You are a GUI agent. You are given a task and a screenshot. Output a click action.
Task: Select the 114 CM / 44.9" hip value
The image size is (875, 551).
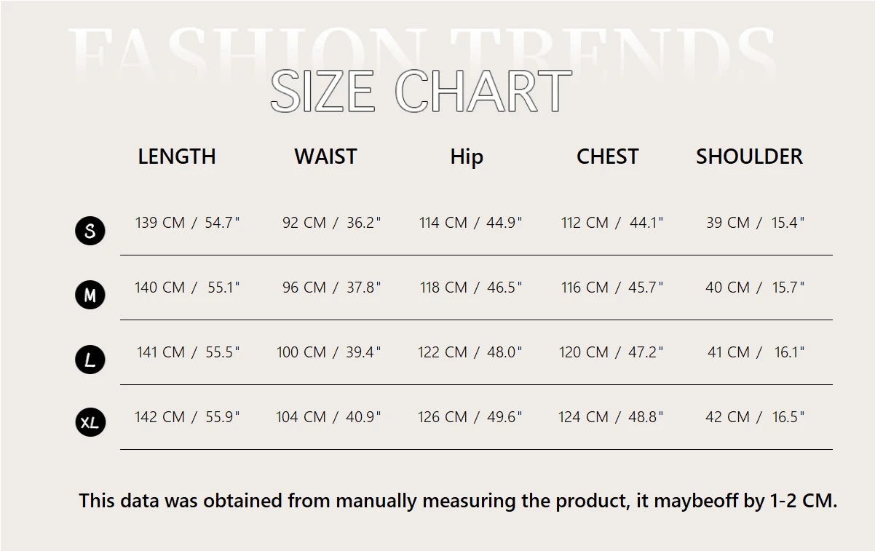(x=470, y=223)
